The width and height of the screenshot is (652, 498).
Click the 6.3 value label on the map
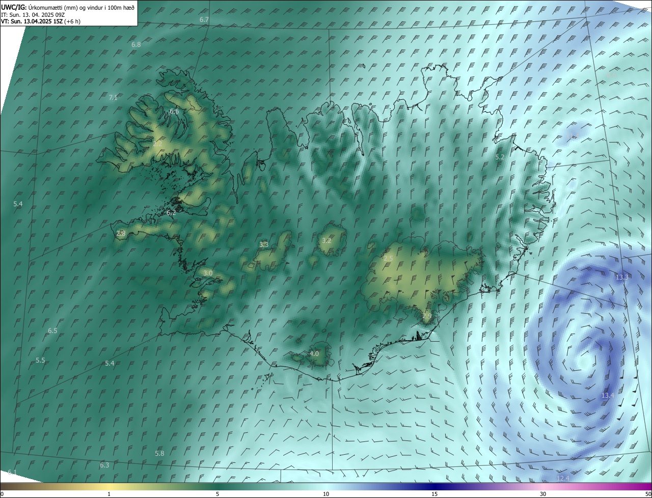(x=104, y=465)
